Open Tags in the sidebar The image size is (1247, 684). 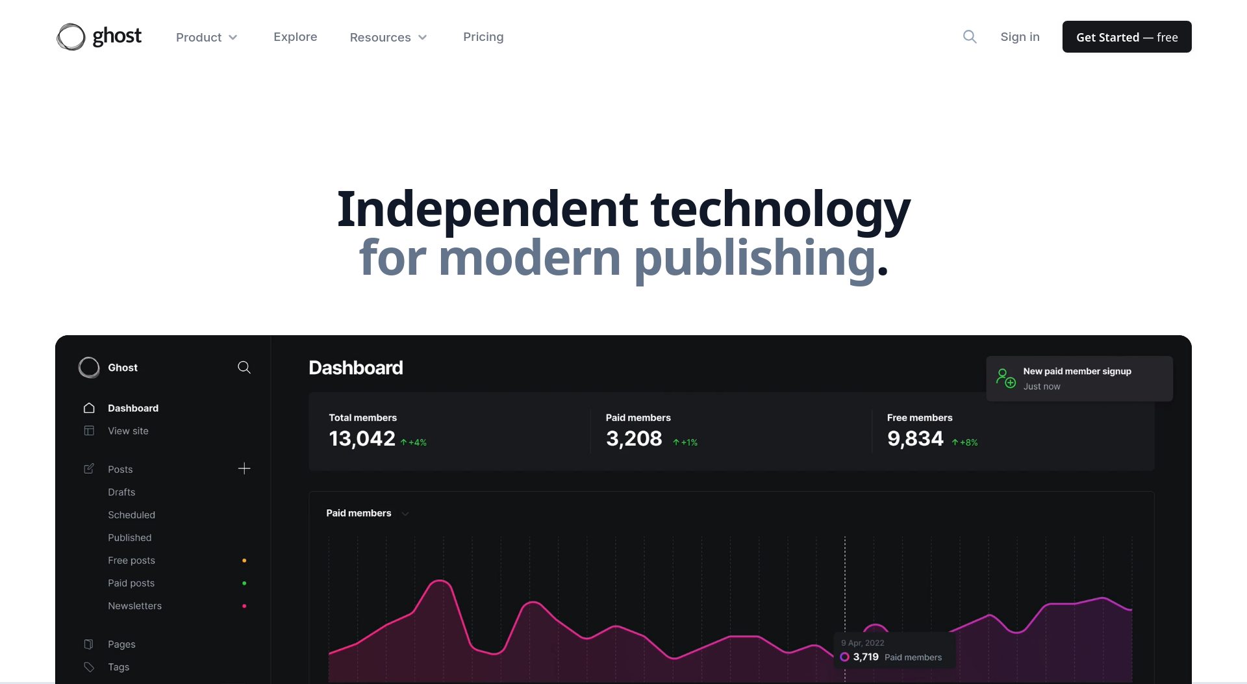(x=118, y=667)
